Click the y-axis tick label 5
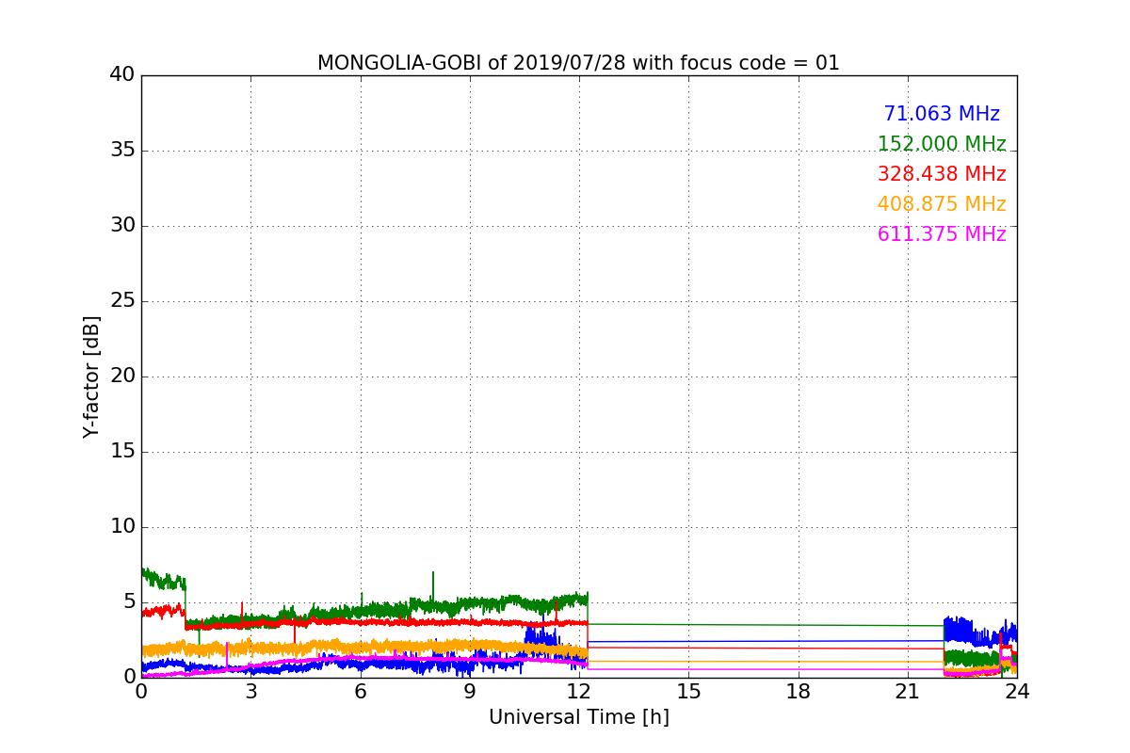The image size is (1130, 753). click(129, 602)
